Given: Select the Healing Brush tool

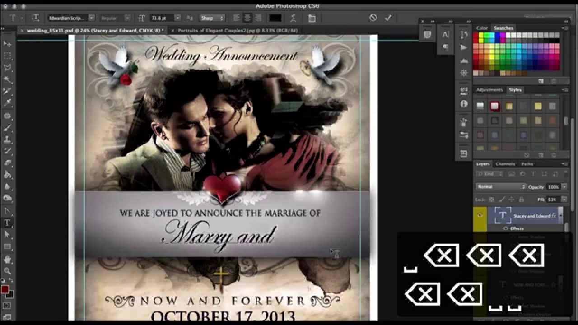Looking at the screenshot, I should (7, 116).
